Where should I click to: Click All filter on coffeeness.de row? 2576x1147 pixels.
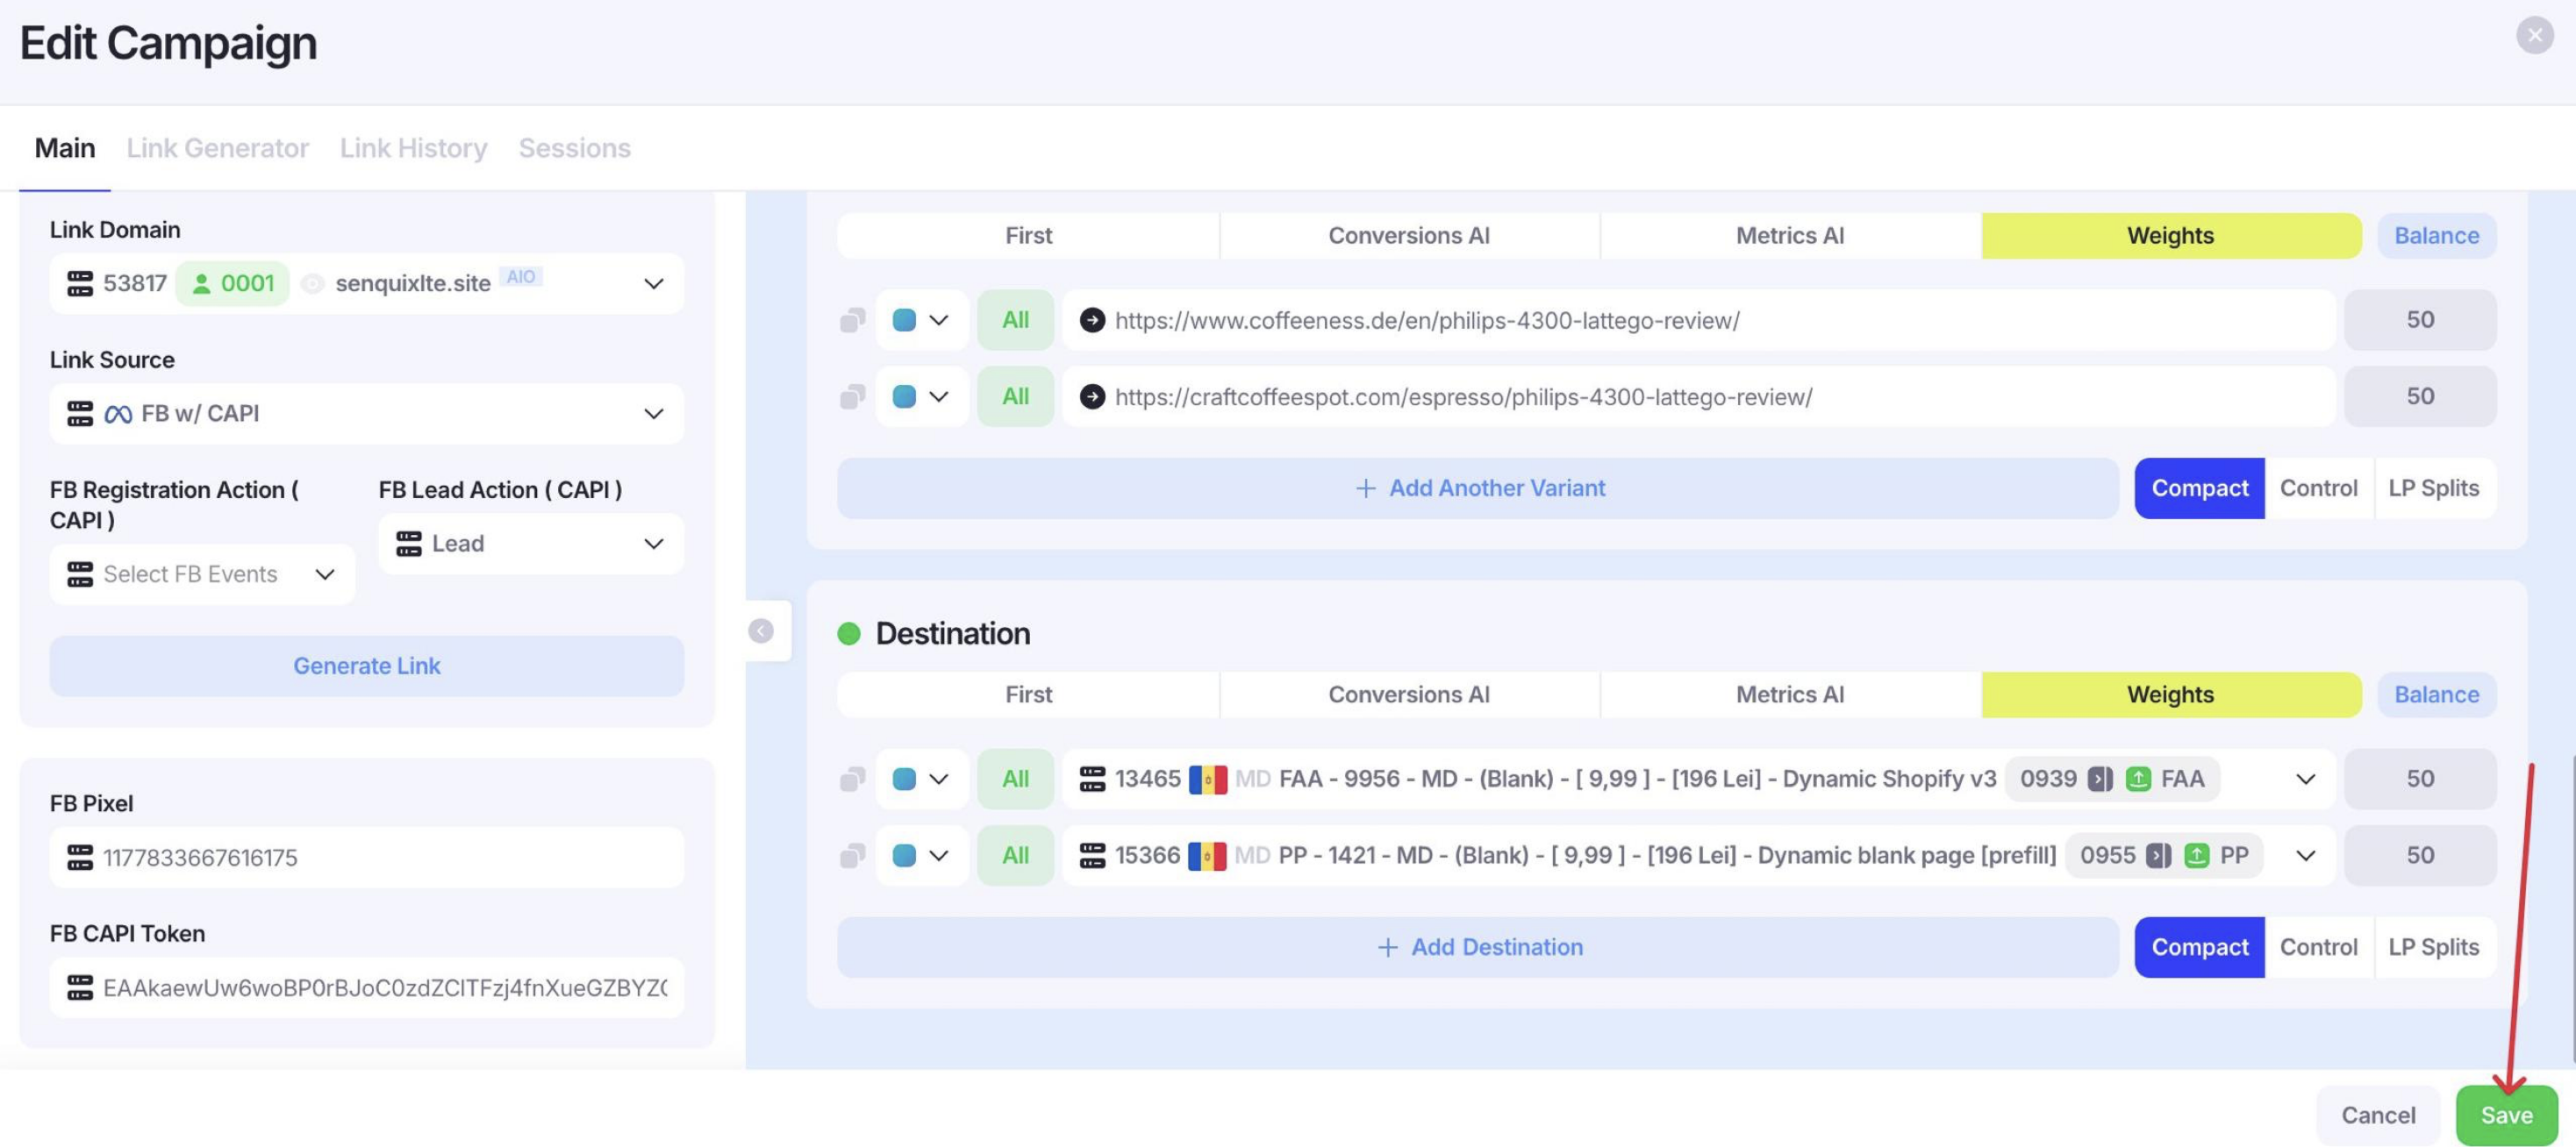1015,321
